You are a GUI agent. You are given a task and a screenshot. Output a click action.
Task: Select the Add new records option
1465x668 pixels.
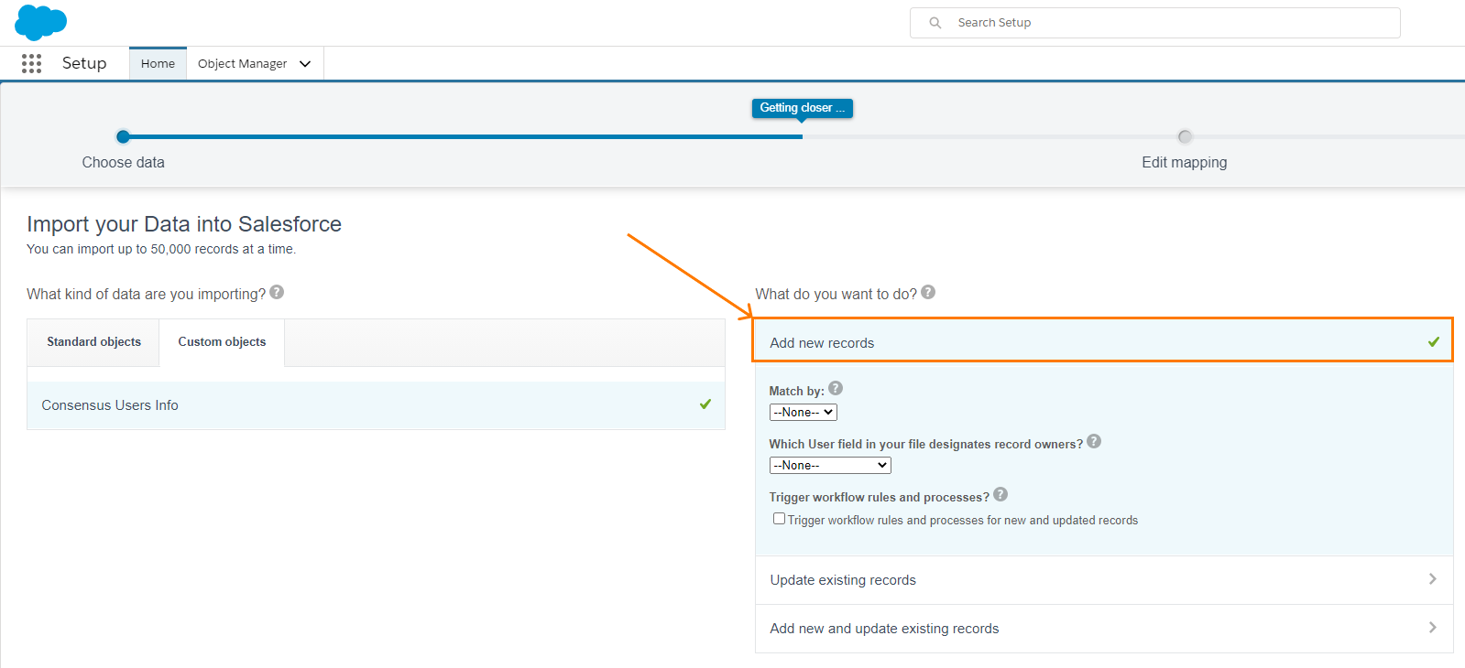pyautogui.click(x=1103, y=340)
